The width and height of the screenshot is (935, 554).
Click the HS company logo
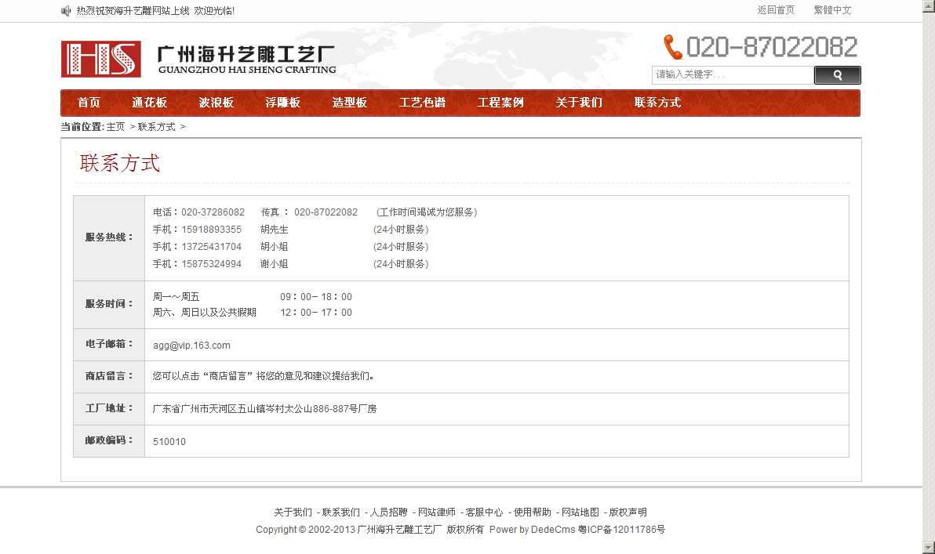coord(101,59)
